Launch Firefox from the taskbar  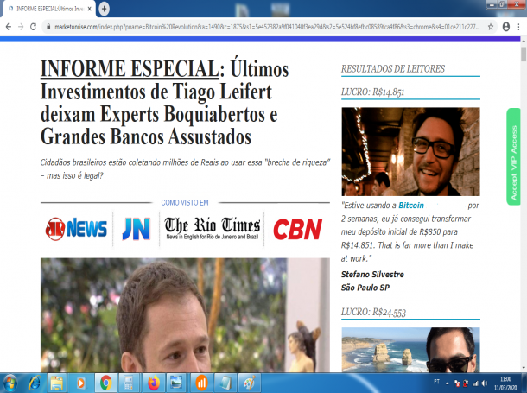(154, 383)
